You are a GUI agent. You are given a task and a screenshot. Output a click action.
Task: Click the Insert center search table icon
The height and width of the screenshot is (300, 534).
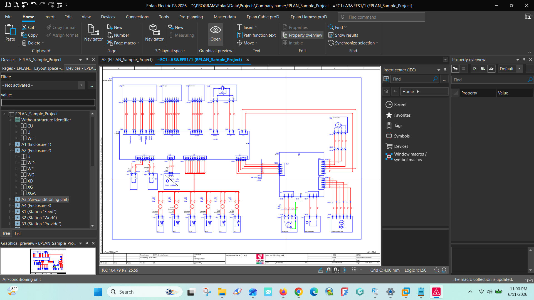pos(386,79)
